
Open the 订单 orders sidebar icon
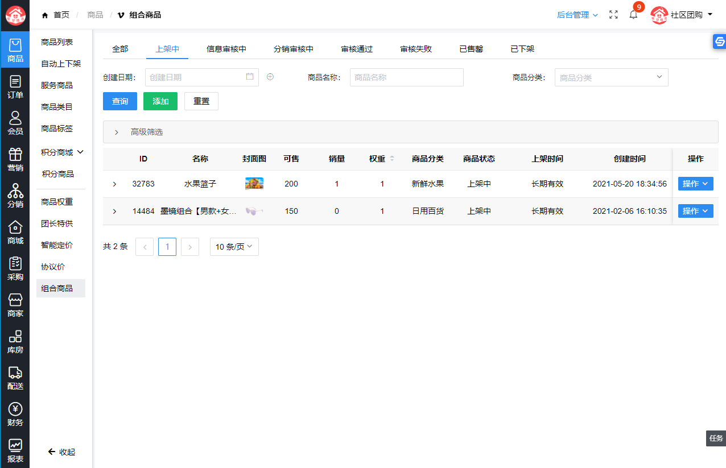15,86
